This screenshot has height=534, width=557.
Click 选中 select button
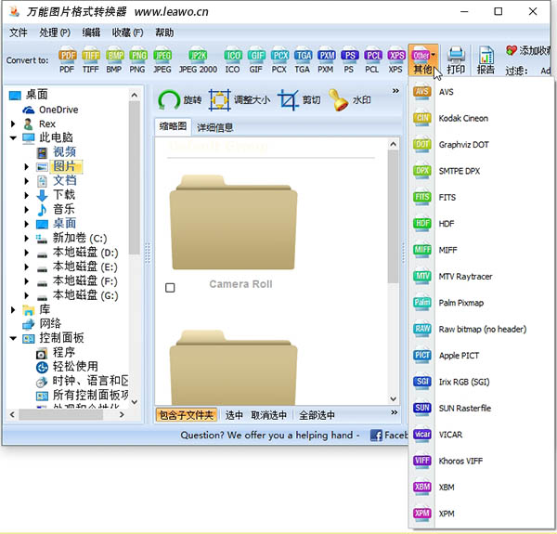point(234,415)
